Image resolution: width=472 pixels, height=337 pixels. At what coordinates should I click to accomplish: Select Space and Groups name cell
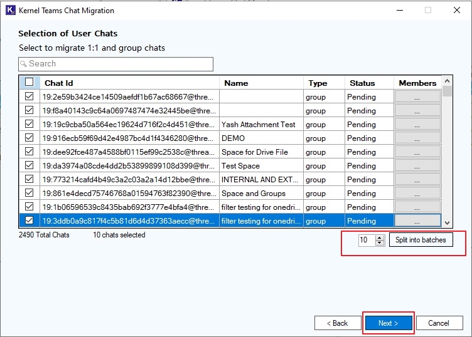261,194
